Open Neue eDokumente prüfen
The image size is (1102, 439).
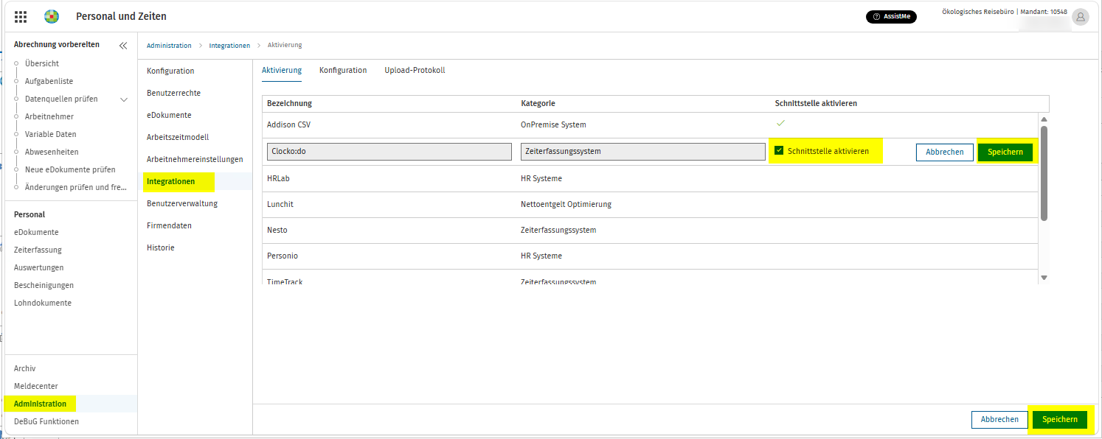[x=70, y=169]
